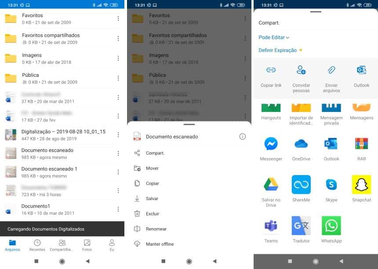Select Copiar in the file action menu
This screenshot has height=269, width=378.
(x=189, y=183)
